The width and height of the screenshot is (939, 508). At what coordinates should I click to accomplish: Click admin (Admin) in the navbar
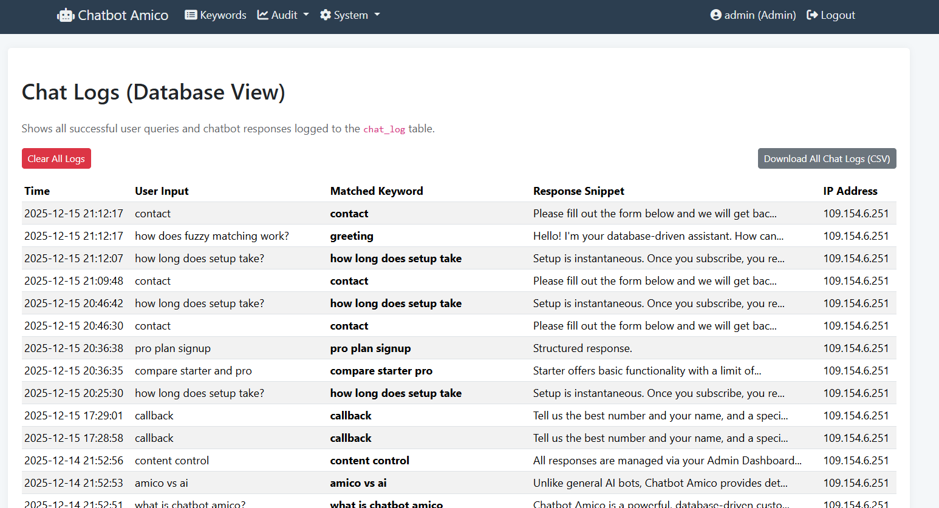pos(759,15)
